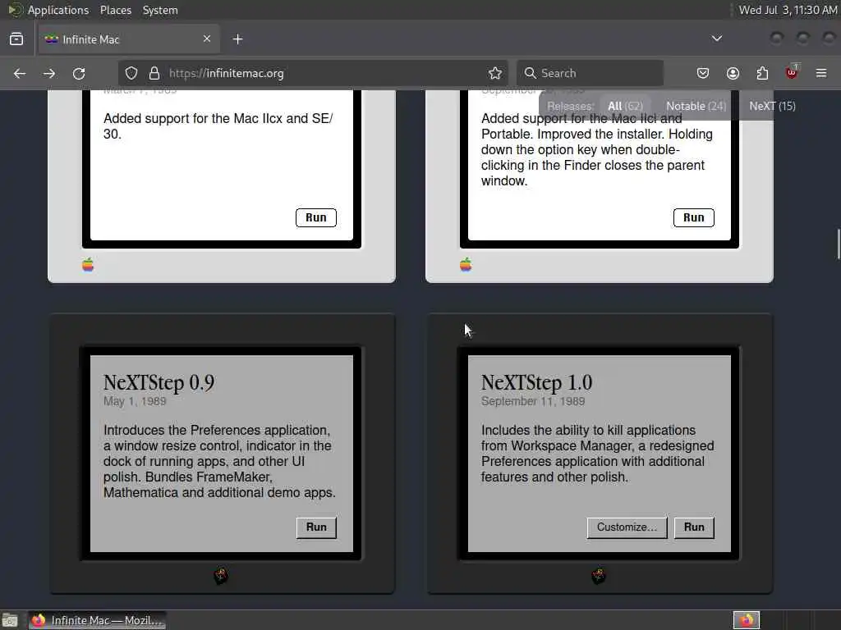The width and height of the screenshot is (841, 630).
Task: Open the Applications menu
Action: coord(58,10)
